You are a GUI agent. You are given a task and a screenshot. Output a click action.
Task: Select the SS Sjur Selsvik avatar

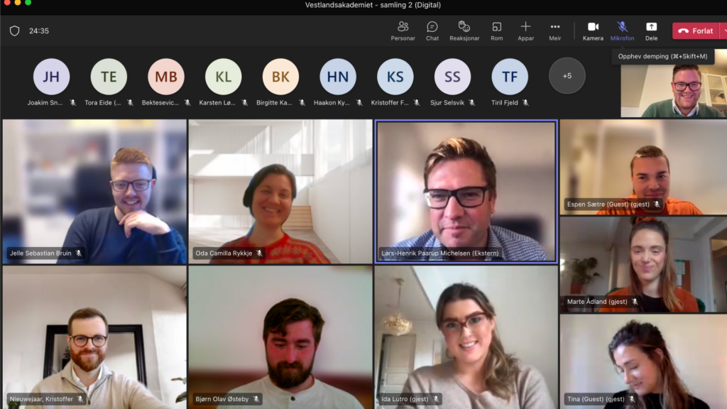tap(452, 77)
